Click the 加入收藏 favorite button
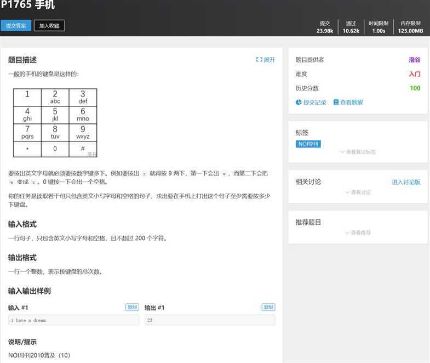The height and width of the screenshot is (363, 430). (x=49, y=26)
